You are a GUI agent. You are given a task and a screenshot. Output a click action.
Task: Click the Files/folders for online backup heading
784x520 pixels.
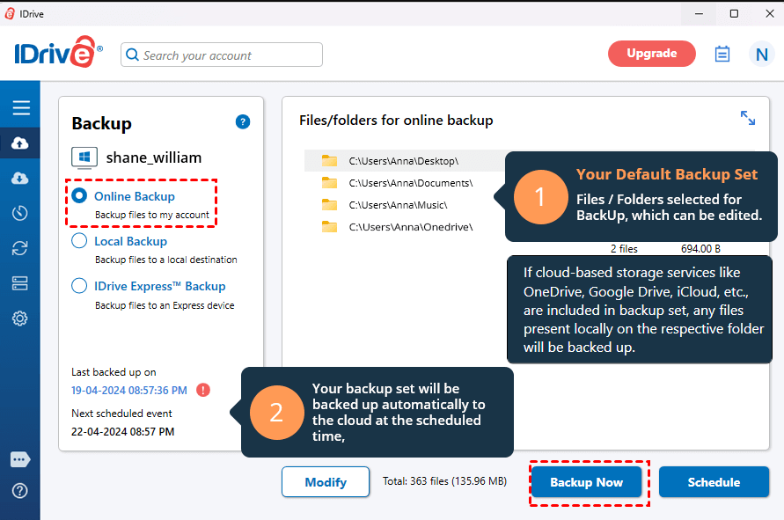tap(396, 120)
